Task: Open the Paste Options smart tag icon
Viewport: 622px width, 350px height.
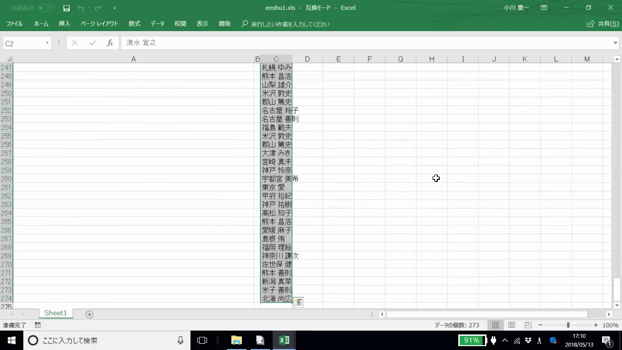Action: pyautogui.click(x=298, y=302)
